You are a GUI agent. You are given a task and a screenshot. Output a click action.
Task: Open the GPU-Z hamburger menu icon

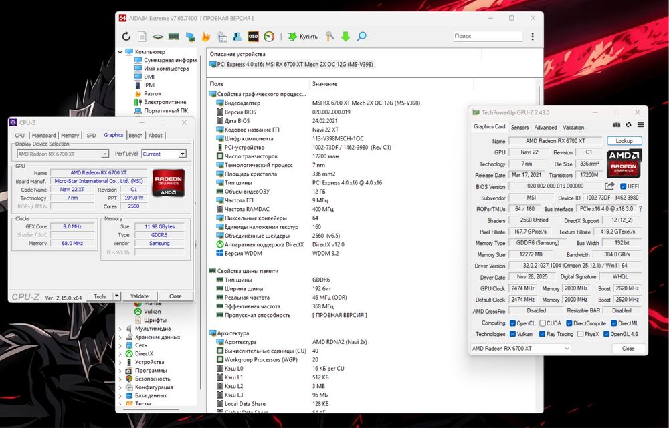tap(640, 125)
